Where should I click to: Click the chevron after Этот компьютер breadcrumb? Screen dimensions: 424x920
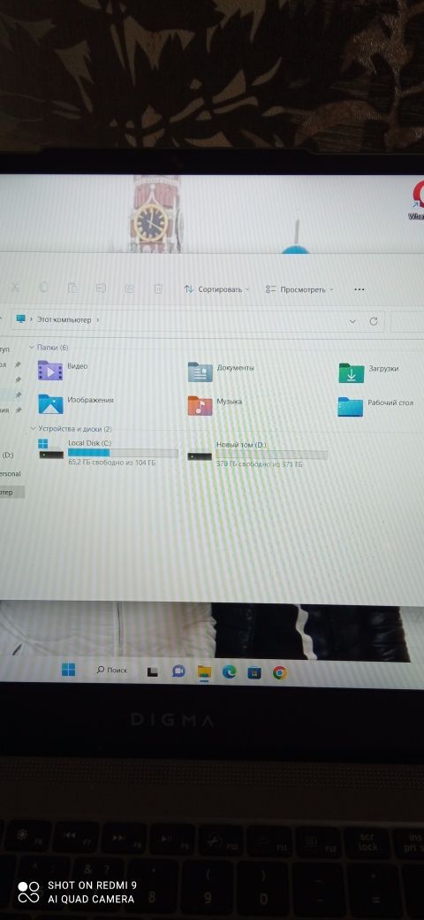point(97,319)
